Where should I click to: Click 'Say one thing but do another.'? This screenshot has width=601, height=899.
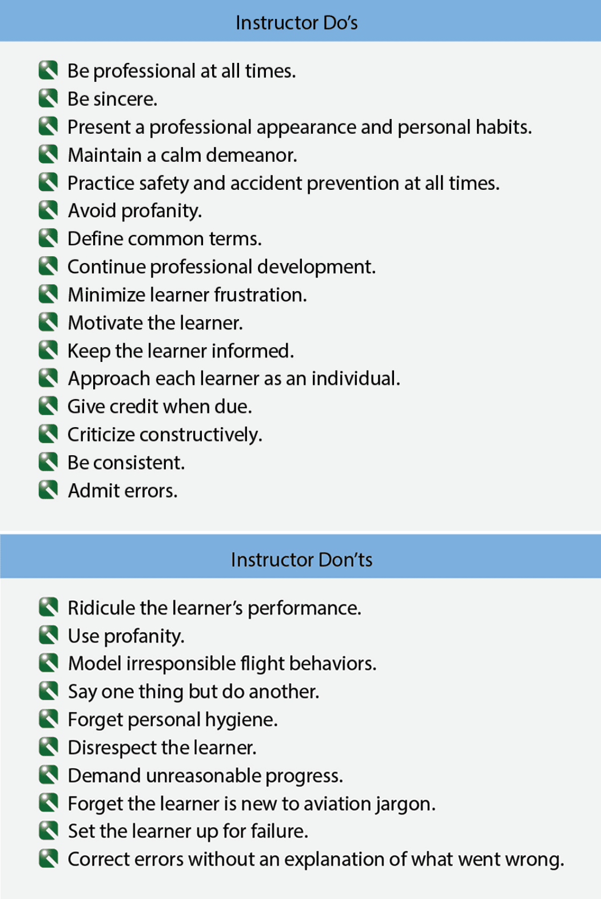tap(193, 691)
